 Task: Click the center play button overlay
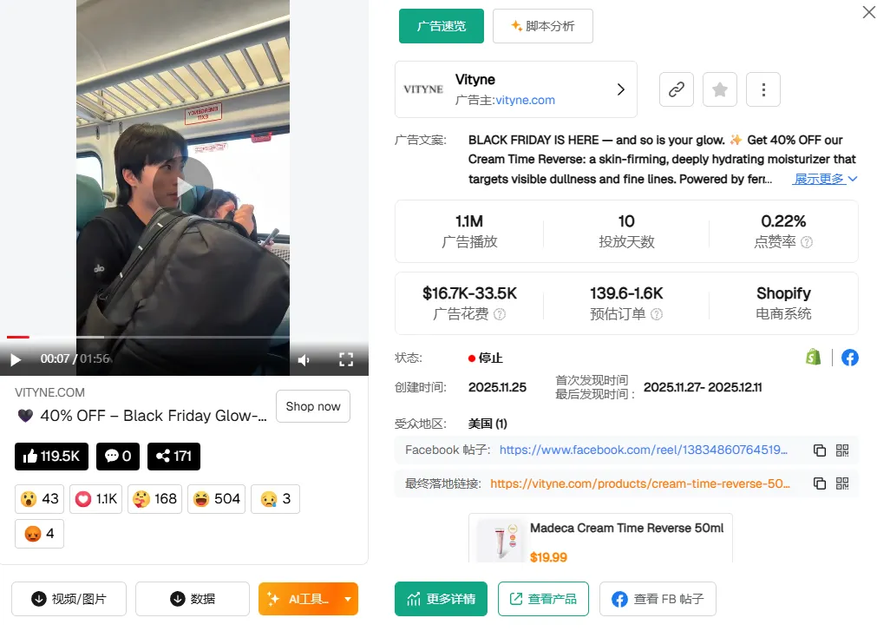point(183,187)
